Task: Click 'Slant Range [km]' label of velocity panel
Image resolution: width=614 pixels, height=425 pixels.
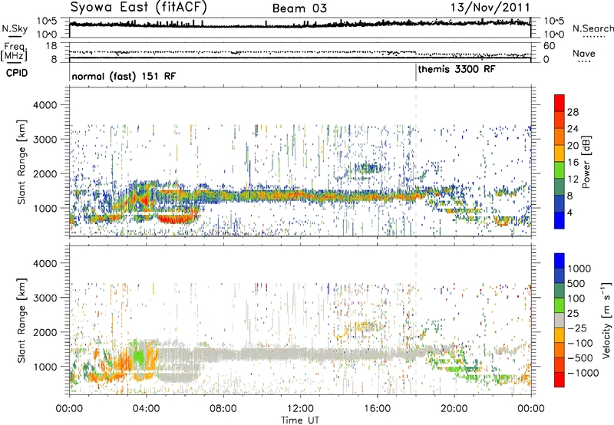Action: coord(21,321)
